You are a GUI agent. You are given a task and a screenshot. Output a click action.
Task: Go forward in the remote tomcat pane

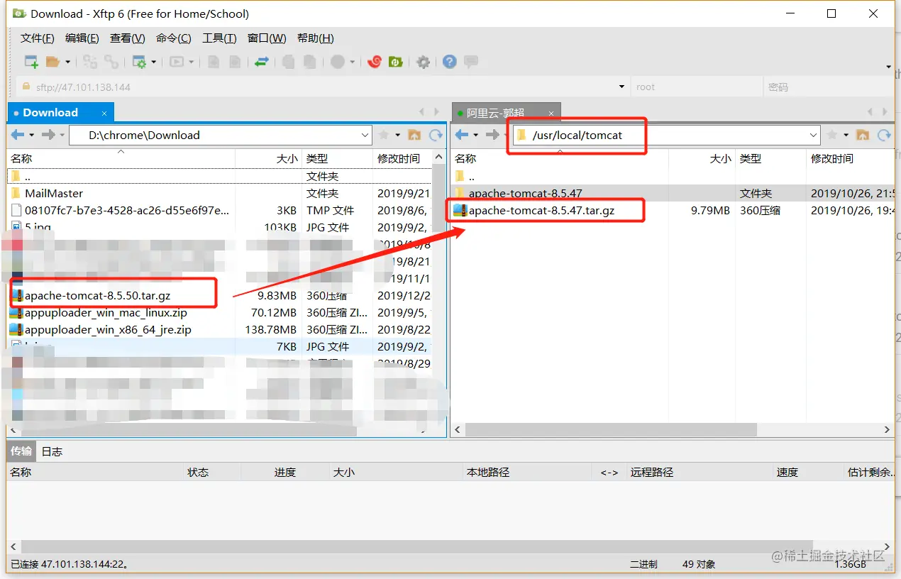492,135
